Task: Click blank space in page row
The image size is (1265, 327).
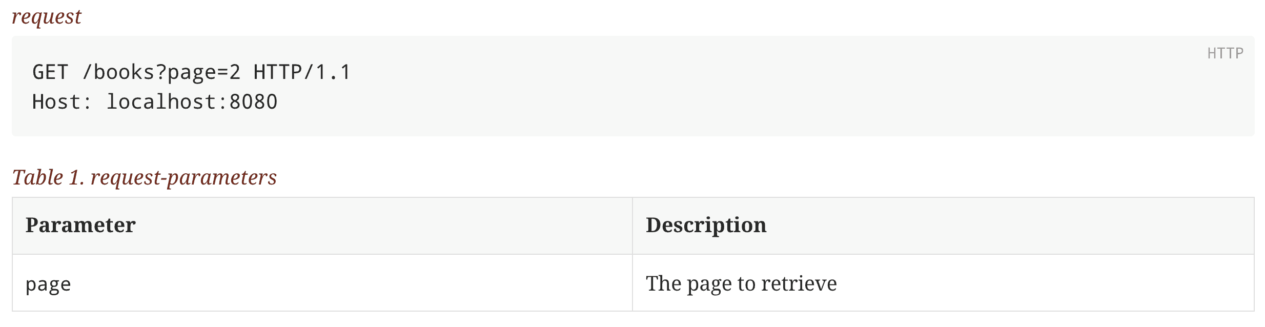Action: pyautogui.click(x=359, y=283)
